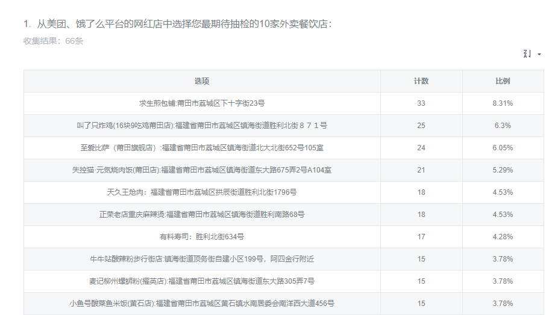546x315 pixels.
Task: Select the question title text
Action: tap(177, 24)
